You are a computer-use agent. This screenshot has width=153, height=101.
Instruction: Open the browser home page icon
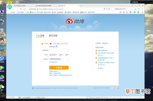click(24, 9)
